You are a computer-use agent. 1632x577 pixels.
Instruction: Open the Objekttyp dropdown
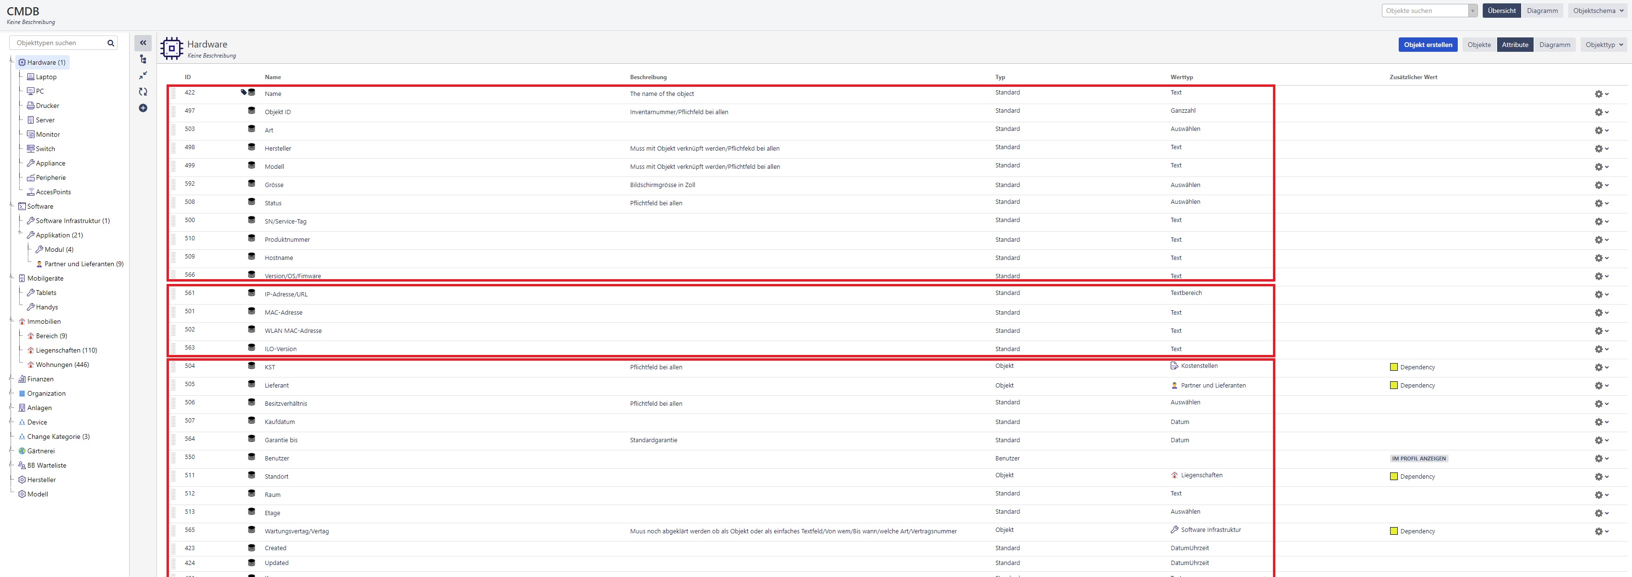[x=1604, y=45]
